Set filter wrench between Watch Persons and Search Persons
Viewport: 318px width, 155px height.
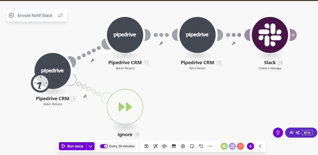(93, 60)
